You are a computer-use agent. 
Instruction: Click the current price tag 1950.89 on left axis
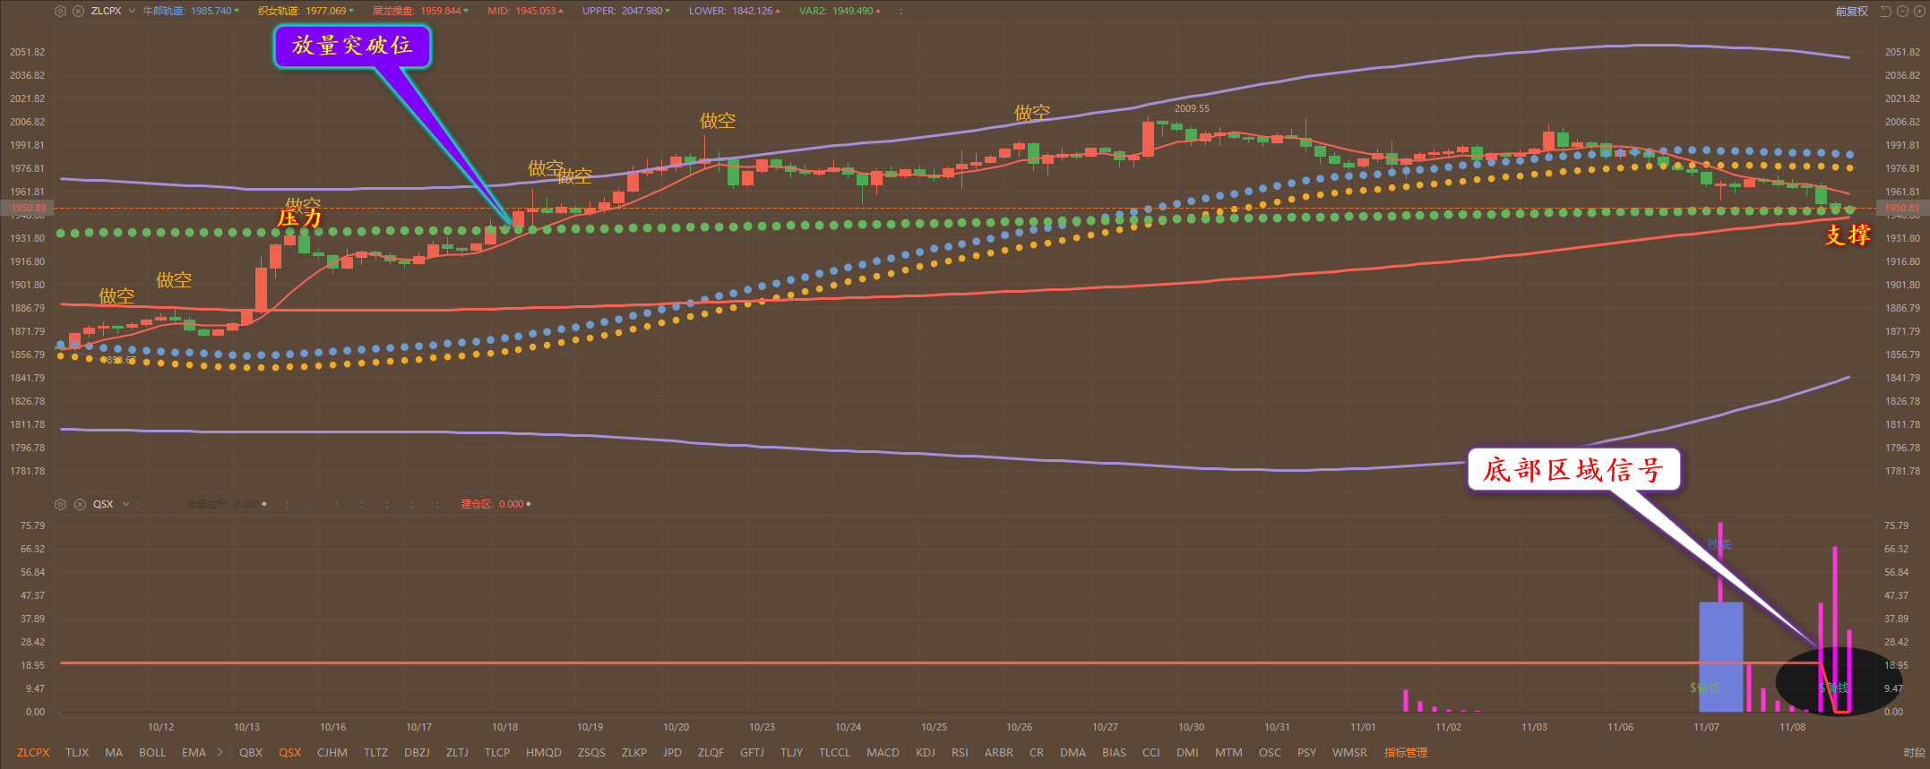[x=29, y=208]
